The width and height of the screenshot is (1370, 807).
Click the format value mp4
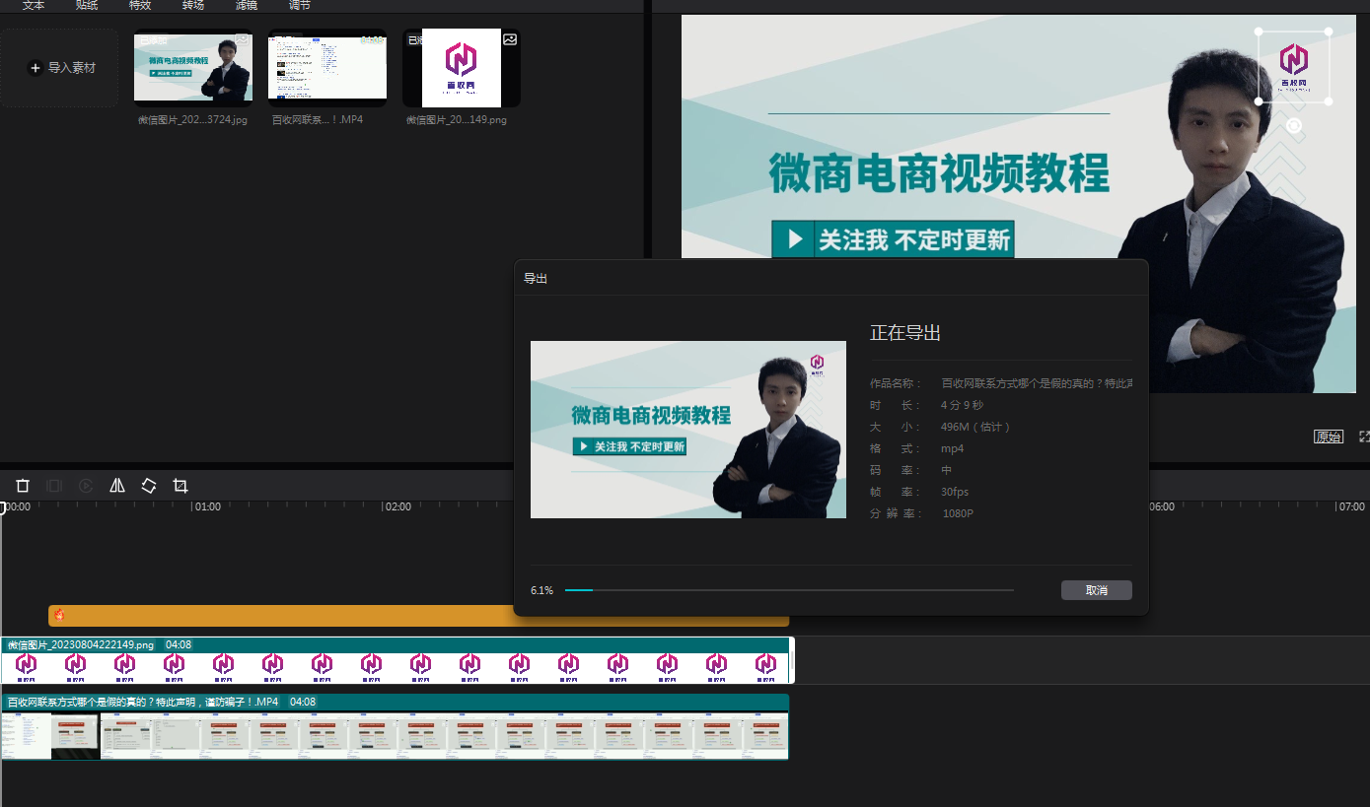pos(952,448)
